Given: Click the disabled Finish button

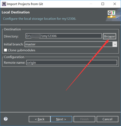Looking at the screenshot, I should 84,119.
